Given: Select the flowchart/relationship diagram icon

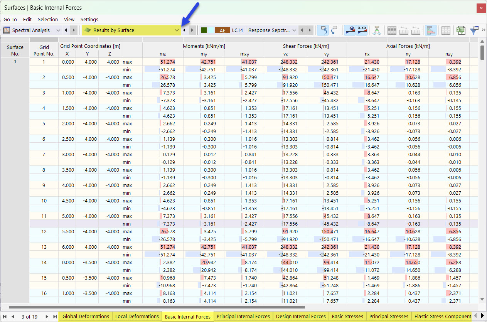Looking at the screenshot, I should coord(377,30).
